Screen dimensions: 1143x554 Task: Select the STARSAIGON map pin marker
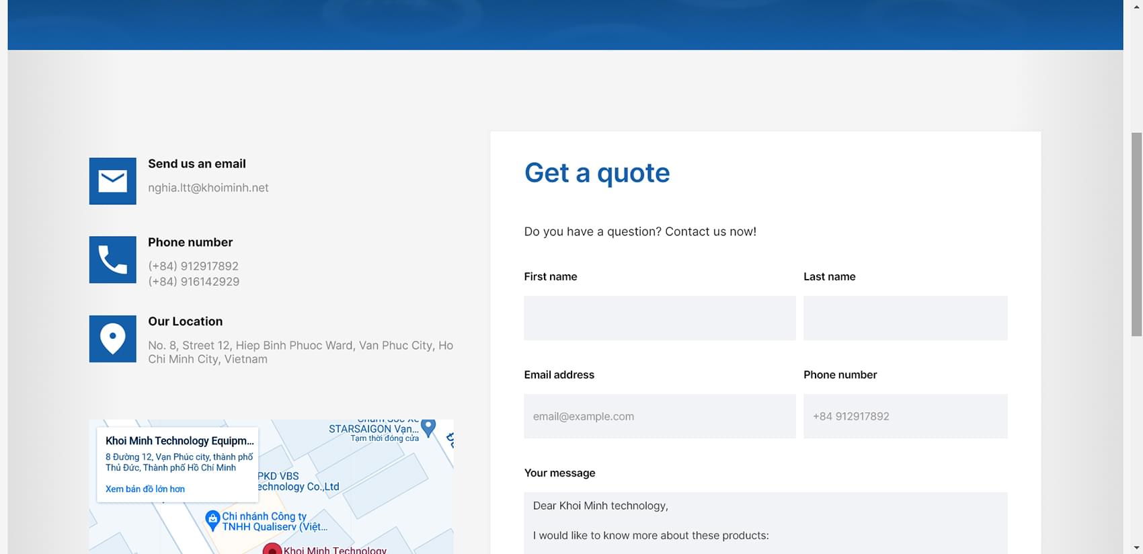pyautogui.click(x=428, y=426)
